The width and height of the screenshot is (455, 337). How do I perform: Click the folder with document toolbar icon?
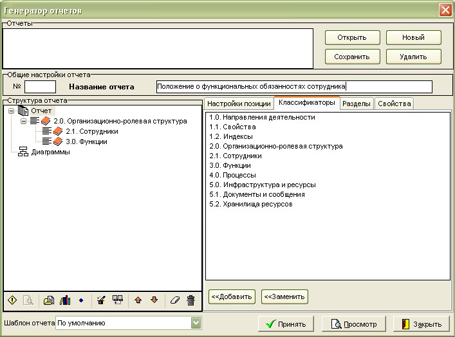[49, 300]
